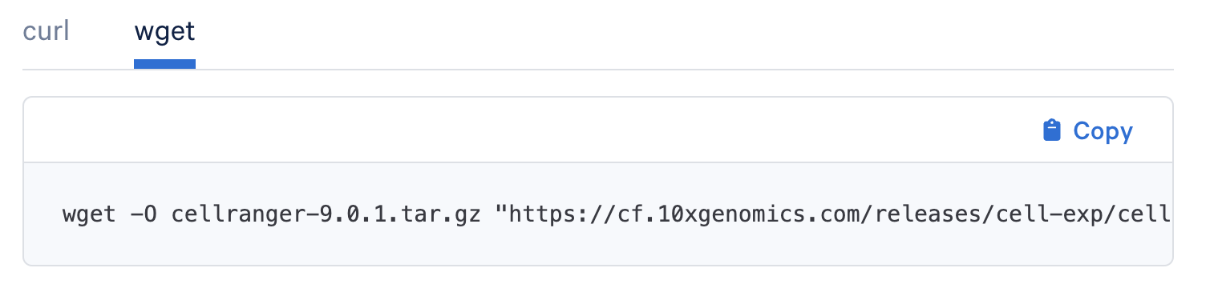Click blank space below the command text
The width and height of the screenshot is (1222, 288).
pyautogui.click(x=597, y=250)
